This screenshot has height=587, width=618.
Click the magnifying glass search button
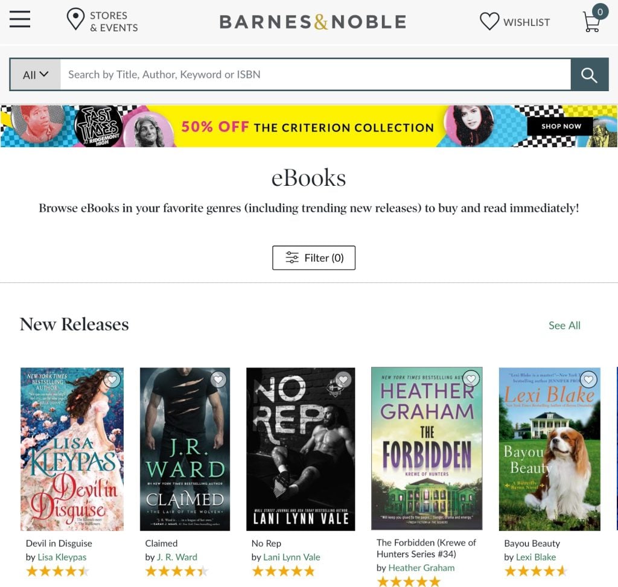pos(589,74)
